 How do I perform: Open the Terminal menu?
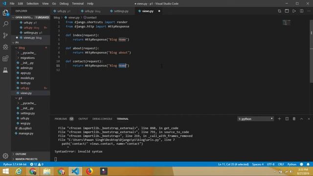78,3
